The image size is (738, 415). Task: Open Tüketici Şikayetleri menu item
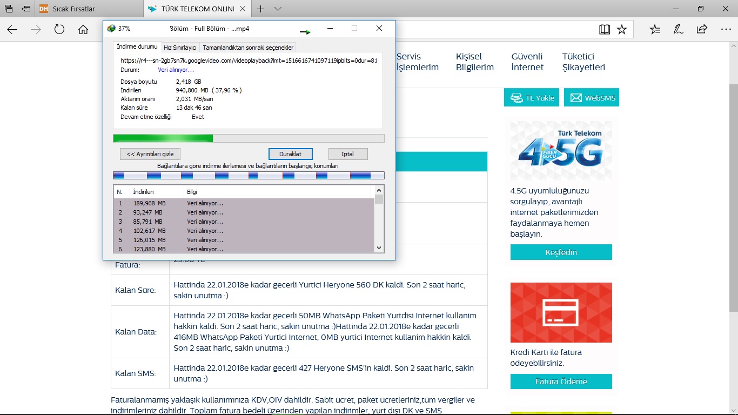[583, 62]
